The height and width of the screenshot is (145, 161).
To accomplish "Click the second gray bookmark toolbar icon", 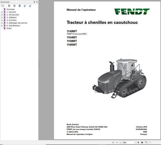I will [14, 6].
